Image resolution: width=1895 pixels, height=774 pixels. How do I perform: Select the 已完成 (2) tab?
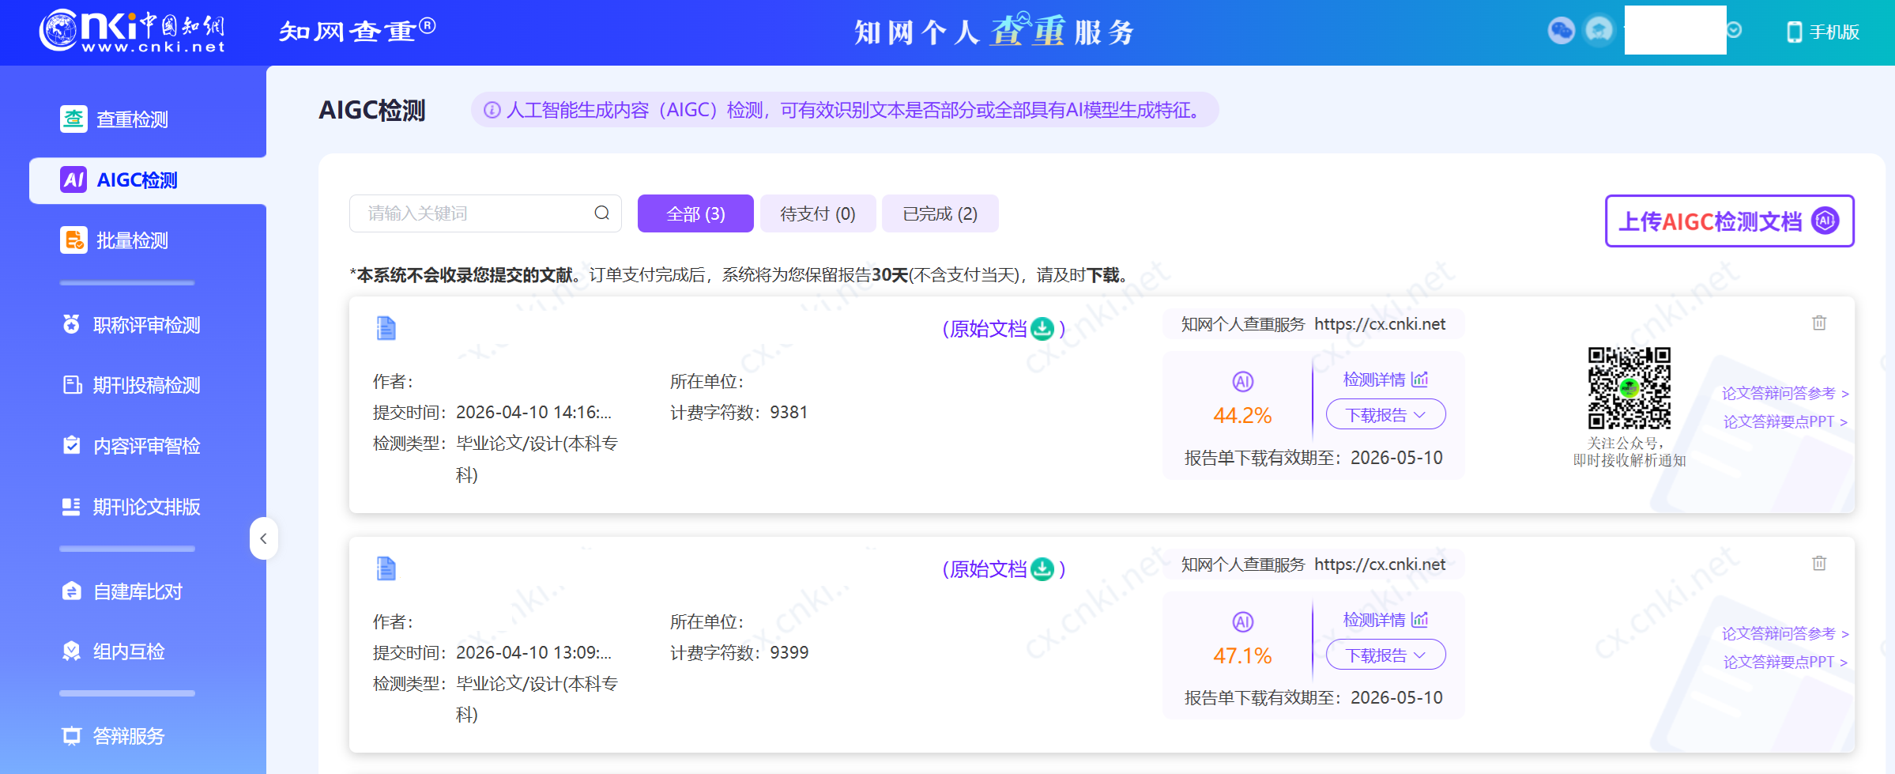point(940,213)
